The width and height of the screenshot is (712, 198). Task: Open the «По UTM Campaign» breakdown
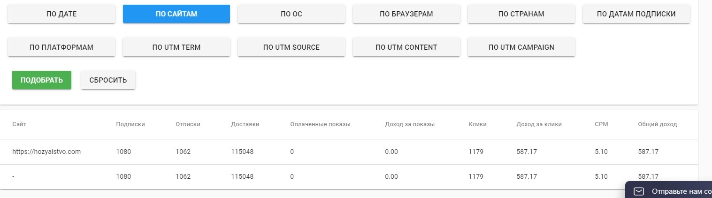click(521, 47)
